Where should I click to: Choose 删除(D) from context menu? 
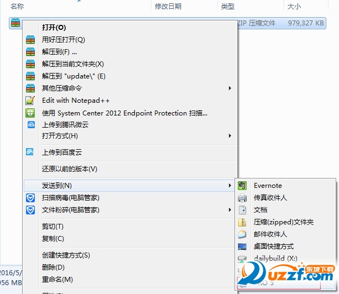(130, 267)
